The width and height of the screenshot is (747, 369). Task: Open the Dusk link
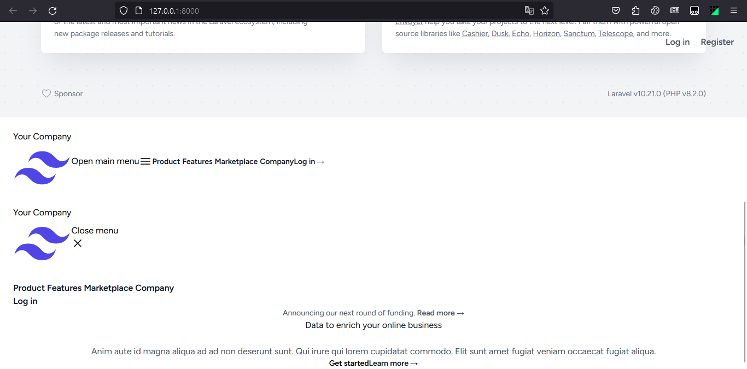coord(500,33)
